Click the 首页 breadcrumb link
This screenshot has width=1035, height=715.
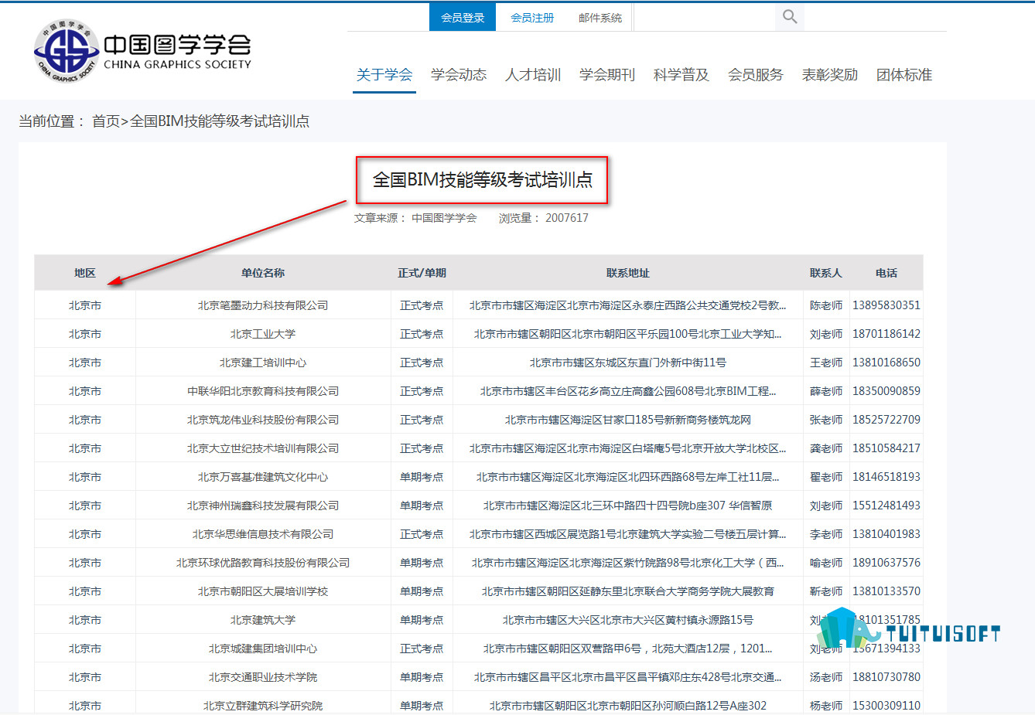pos(106,121)
